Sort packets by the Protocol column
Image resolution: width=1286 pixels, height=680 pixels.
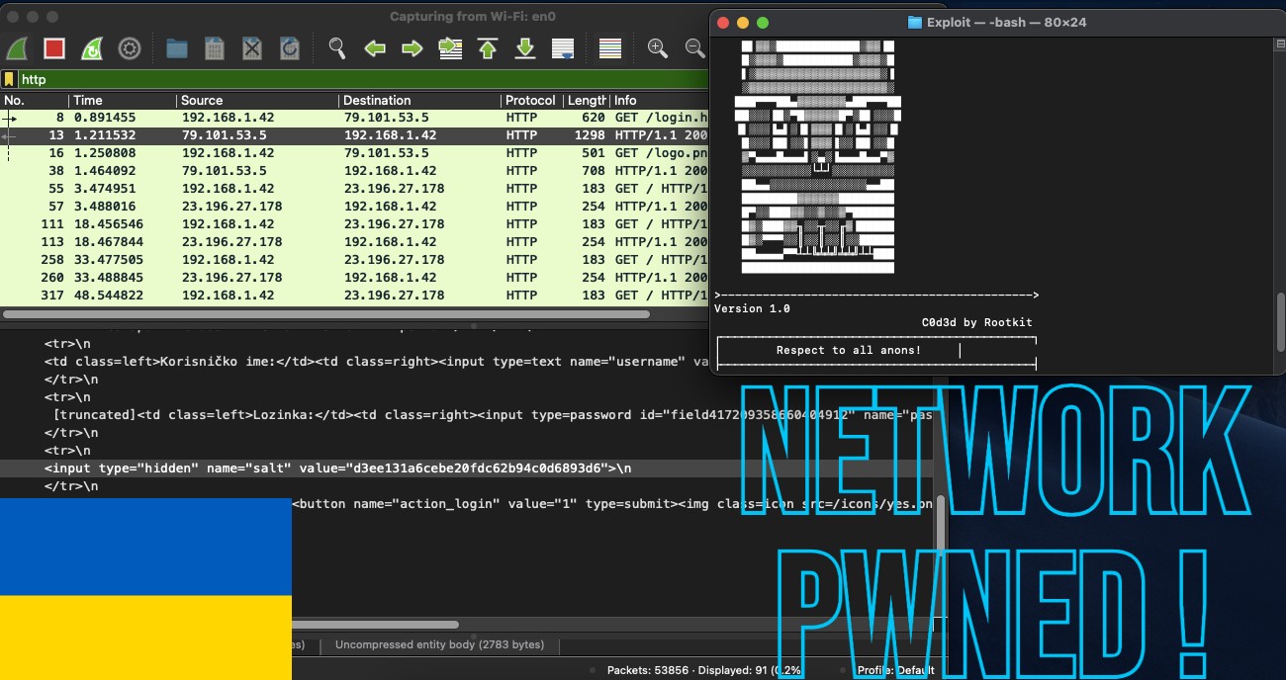531,100
